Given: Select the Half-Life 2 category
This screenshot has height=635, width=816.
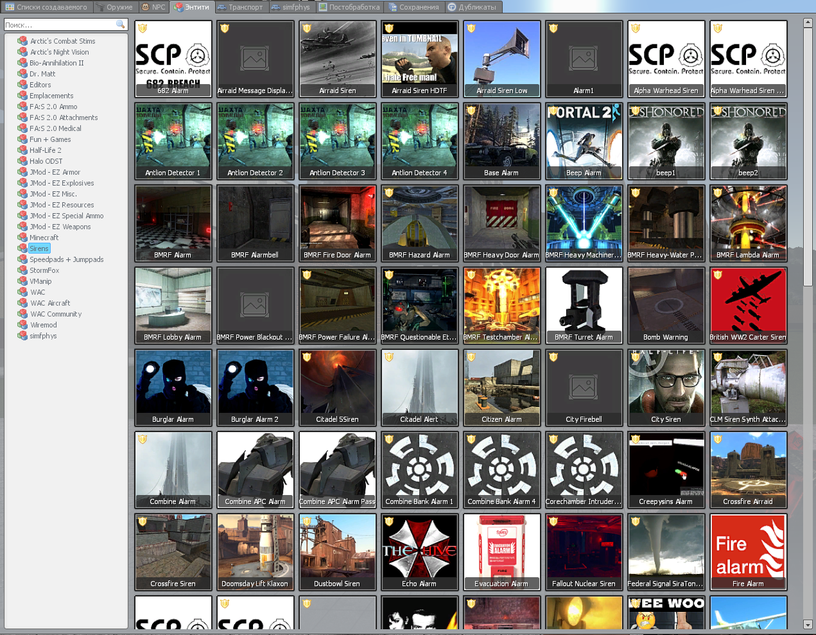Looking at the screenshot, I should tap(46, 150).
